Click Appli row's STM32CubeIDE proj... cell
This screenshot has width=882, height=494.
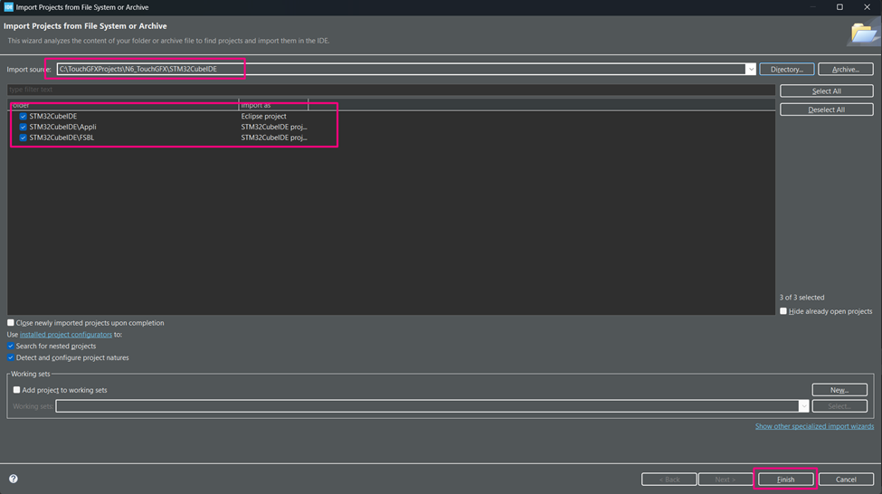(x=274, y=128)
